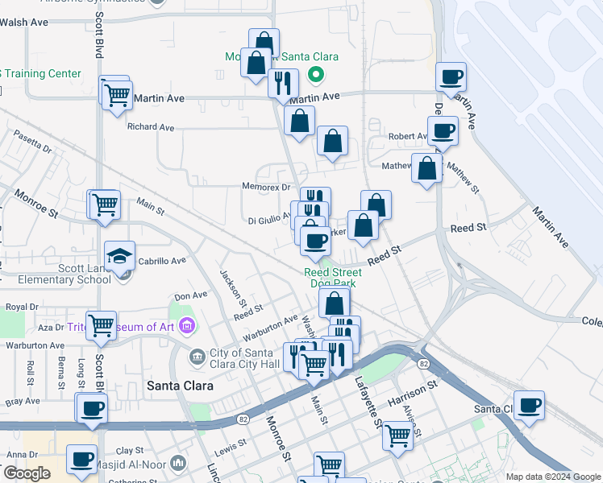
Task: Select the shopping bag marker below Reed Street Dog Park
Action: click(335, 304)
